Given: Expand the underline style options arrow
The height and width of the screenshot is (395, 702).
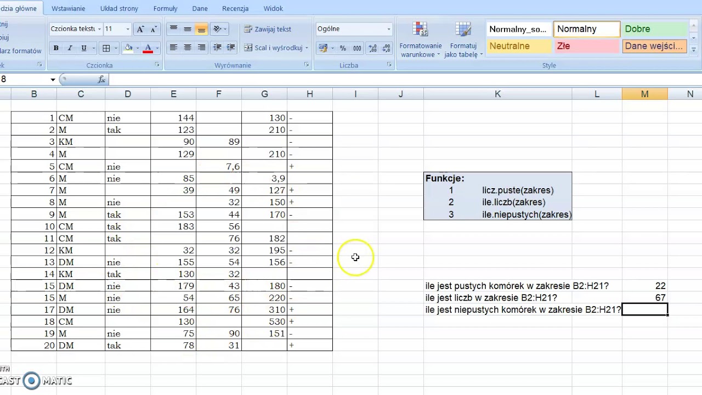Looking at the screenshot, I should point(93,48).
